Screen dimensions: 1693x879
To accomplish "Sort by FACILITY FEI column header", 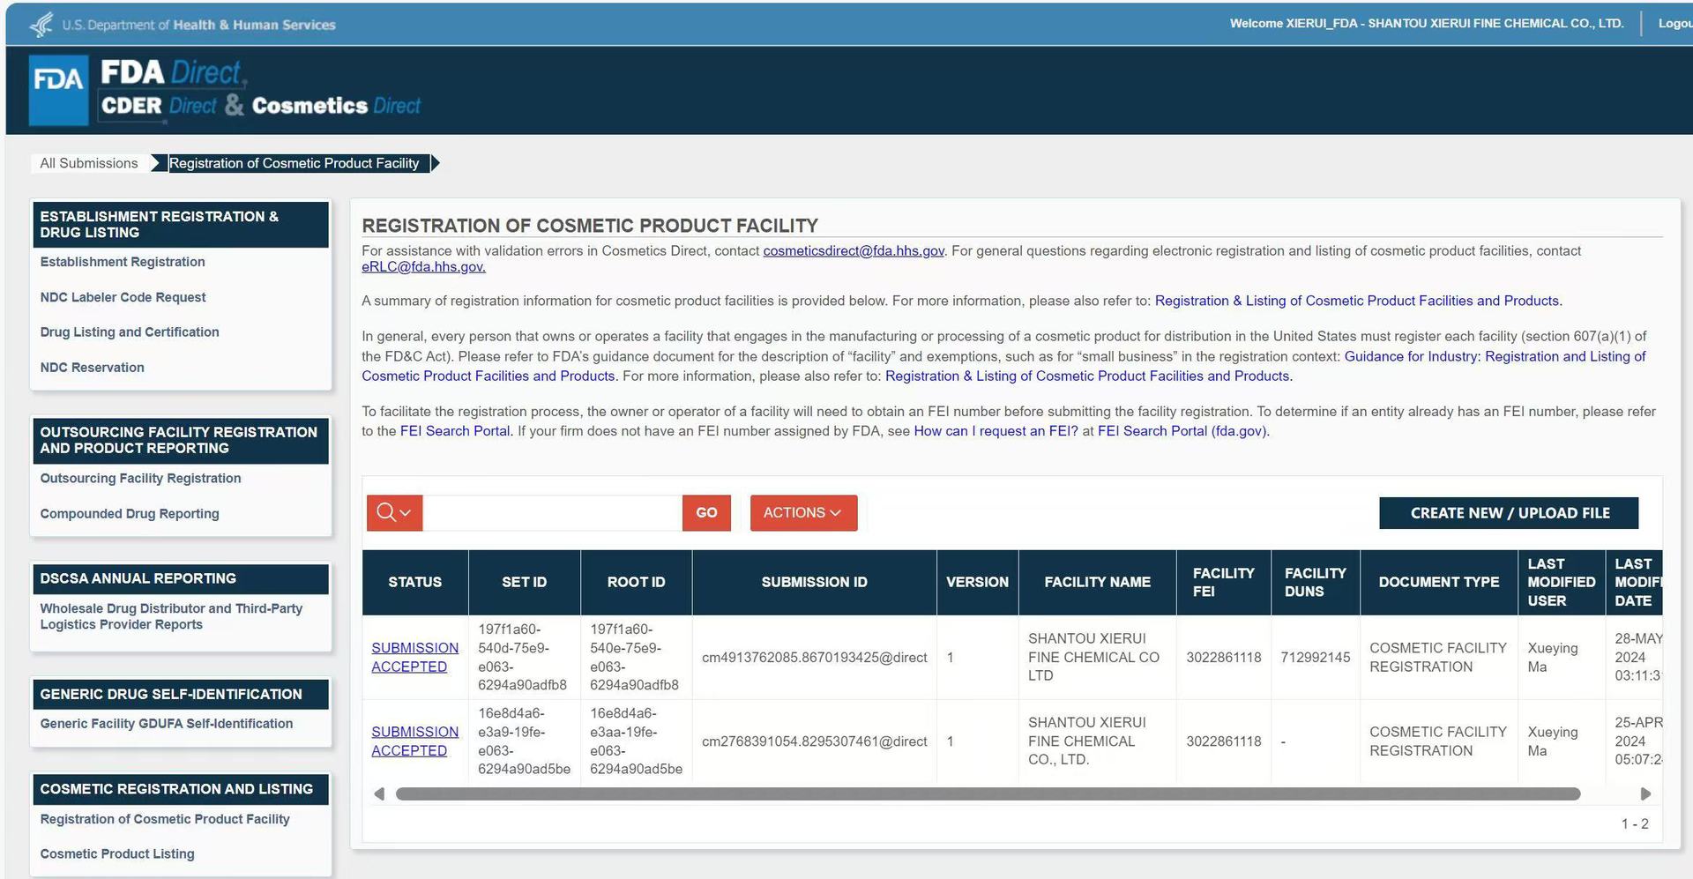I will click(1224, 582).
